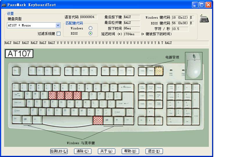The image size is (244, 157).
Task: Click the 关于 (A) button
Action: click(106, 151)
